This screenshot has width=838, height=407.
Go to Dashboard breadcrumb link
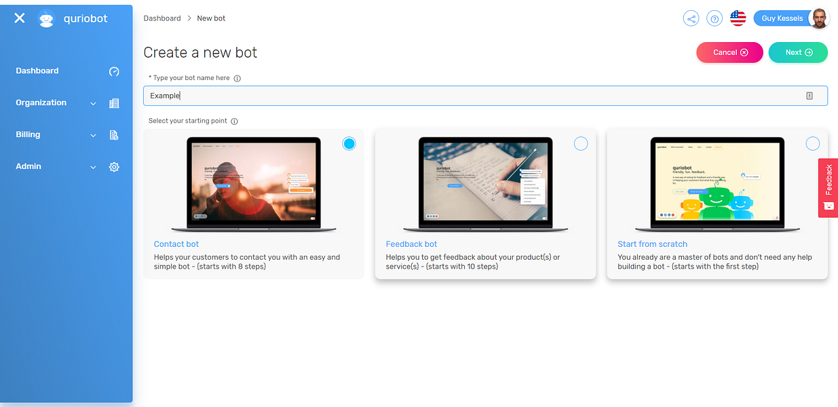tap(162, 18)
